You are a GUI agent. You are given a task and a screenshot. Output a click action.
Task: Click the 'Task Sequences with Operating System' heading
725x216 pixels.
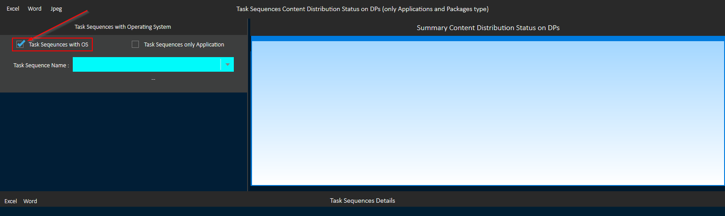(122, 27)
